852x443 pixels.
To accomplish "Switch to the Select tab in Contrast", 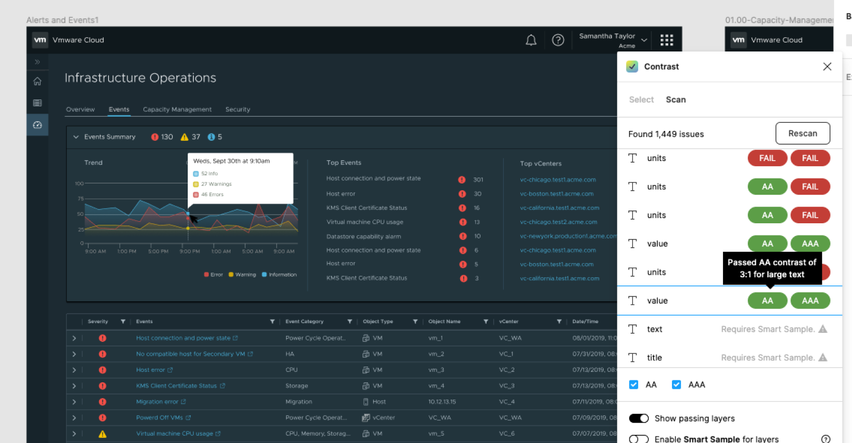I will pyautogui.click(x=641, y=100).
